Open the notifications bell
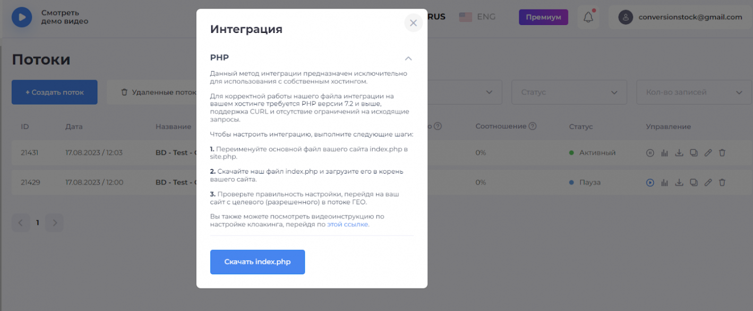This screenshot has height=311, width=753. click(588, 17)
